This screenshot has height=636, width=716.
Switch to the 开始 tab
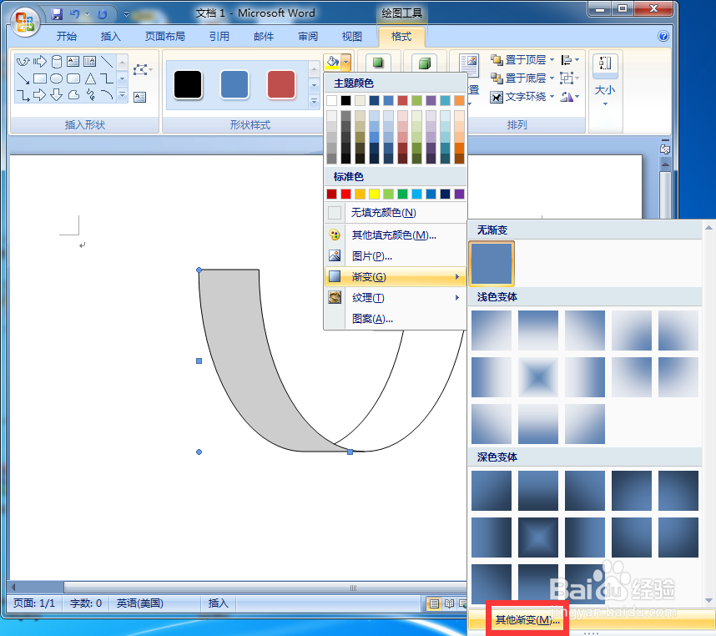point(67,37)
